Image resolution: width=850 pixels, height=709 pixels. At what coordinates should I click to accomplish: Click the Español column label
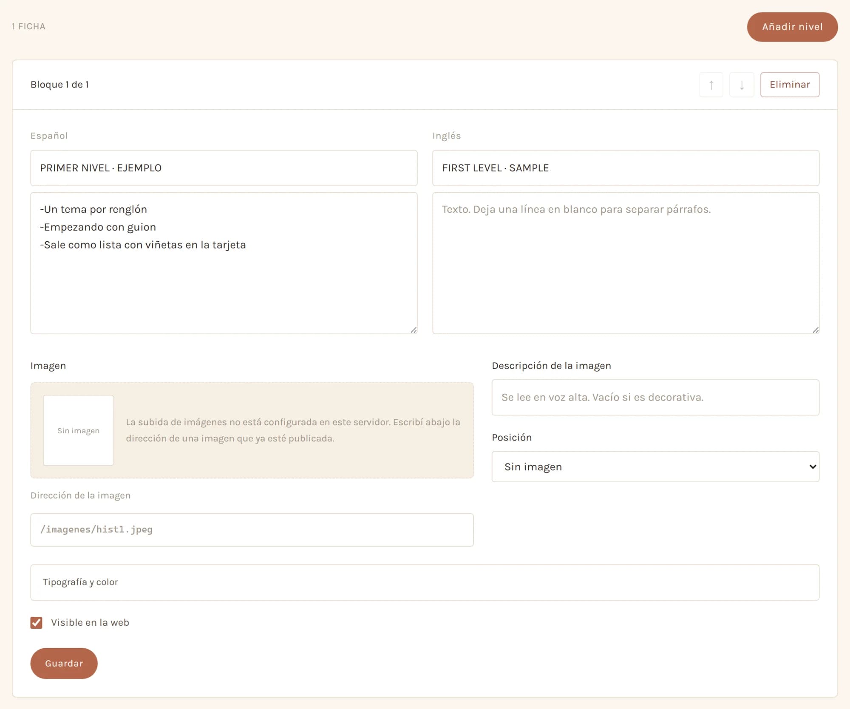tap(49, 136)
